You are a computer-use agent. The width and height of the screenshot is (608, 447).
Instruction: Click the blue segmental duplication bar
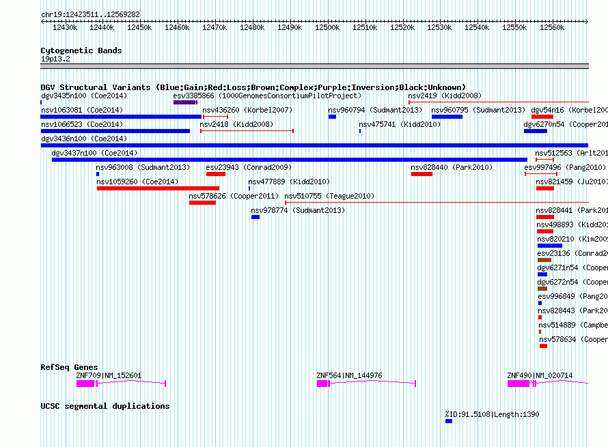[x=449, y=421]
